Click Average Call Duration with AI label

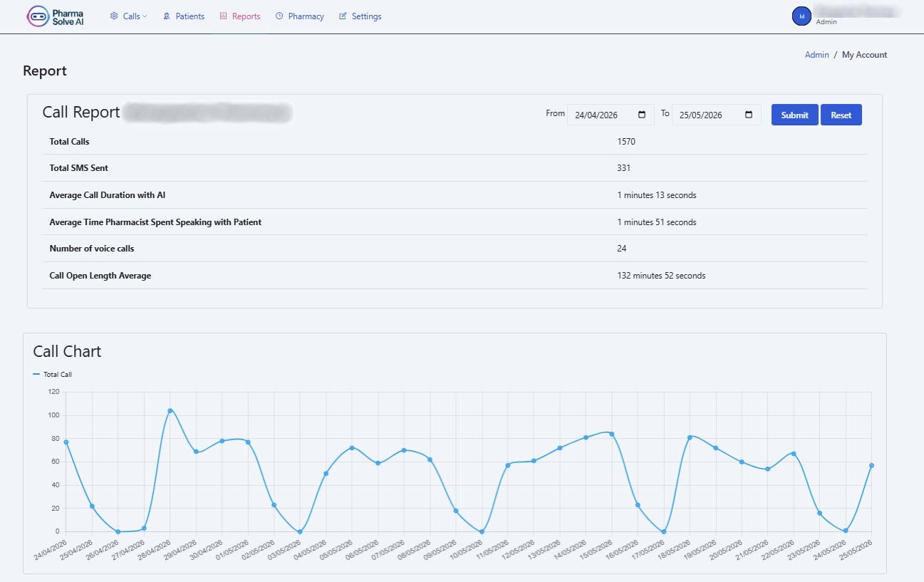(x=107, y=195)
